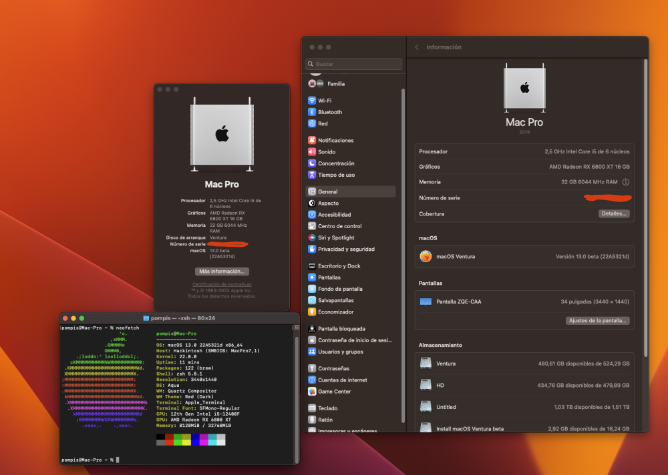
Task: Open the Sonido speaker icon
Action: 312,151
